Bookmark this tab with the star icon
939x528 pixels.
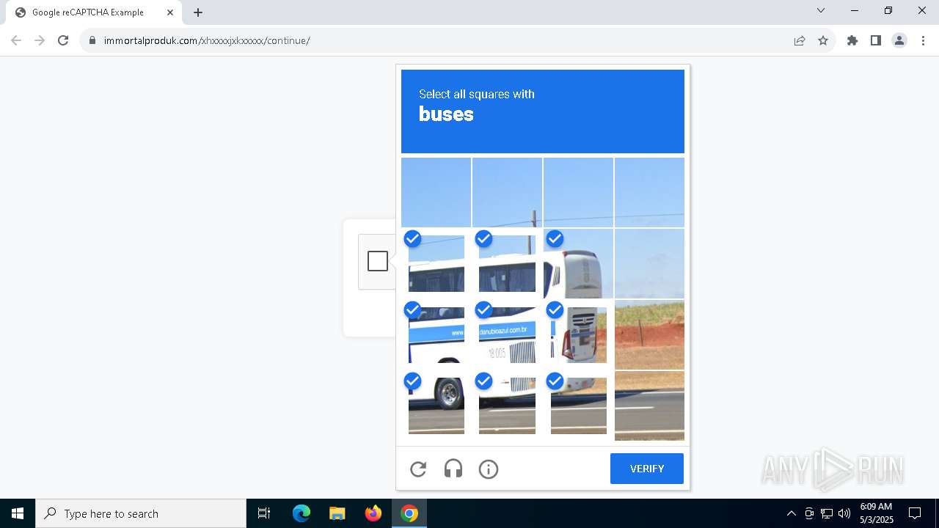(x=823, y=40)
